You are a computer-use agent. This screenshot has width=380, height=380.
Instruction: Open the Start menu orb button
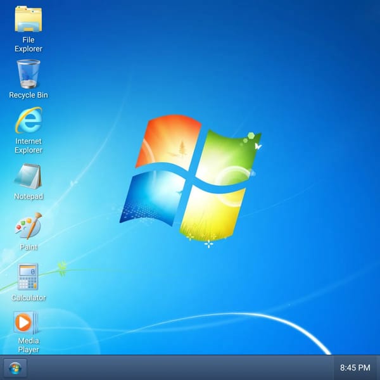(15, 368)
